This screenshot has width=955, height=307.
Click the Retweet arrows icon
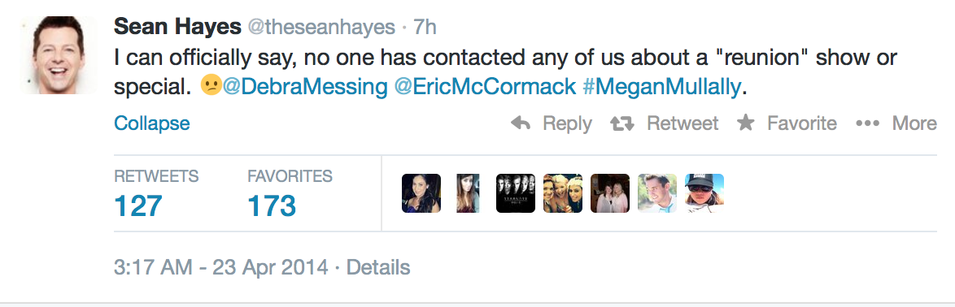pyautogui.click(x=621, y=123)
